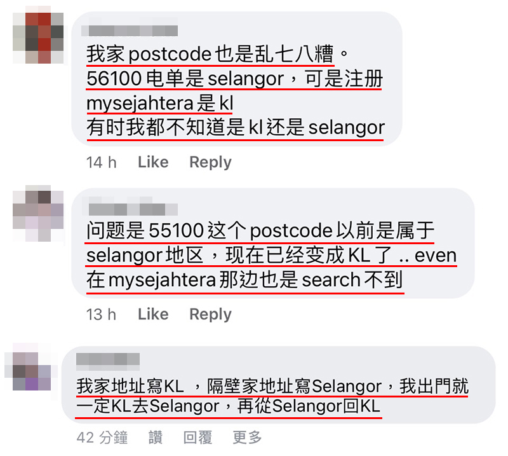Click the 14 h timestamp
This screenshot has height=456, width=508.
point(102,162)
